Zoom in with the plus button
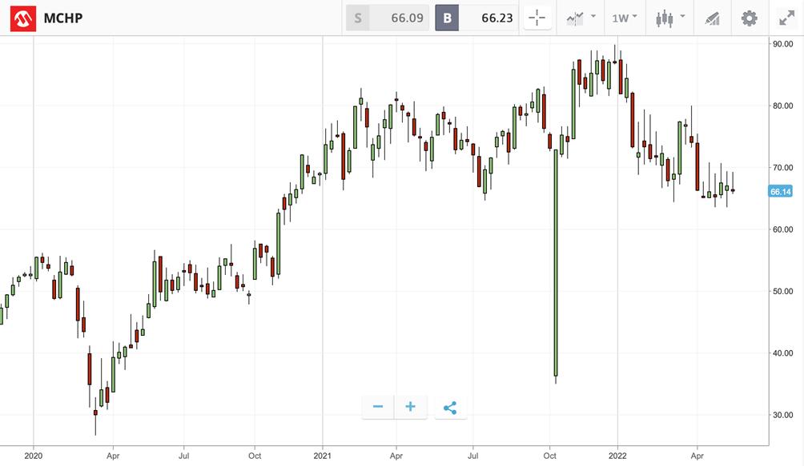804x466 pixels. 411,407
